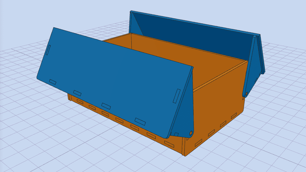Click the hinge pin hole on front lid's triangular side
Viewport: 306px width, 172px height.
pyautogui.click(x=191, y=133)
